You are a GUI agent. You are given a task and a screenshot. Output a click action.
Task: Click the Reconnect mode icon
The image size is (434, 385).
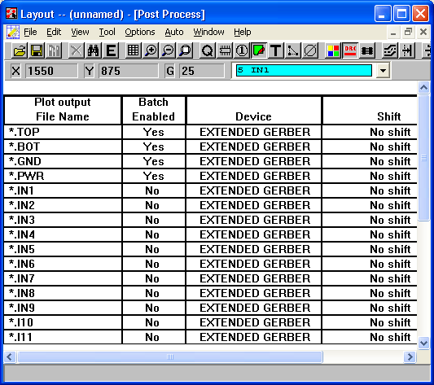pos(367,50)
